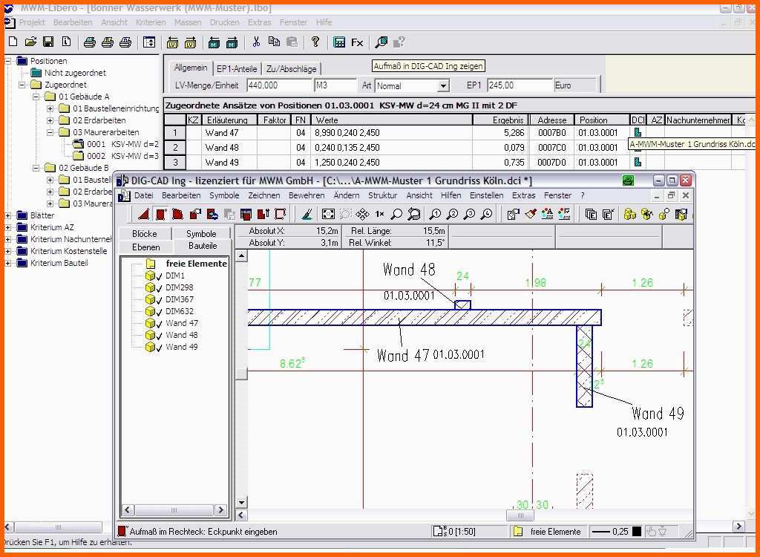Click the LV-Menge field showing 440,000
Viewport: 760px width, 557px height.
(279, 85)
